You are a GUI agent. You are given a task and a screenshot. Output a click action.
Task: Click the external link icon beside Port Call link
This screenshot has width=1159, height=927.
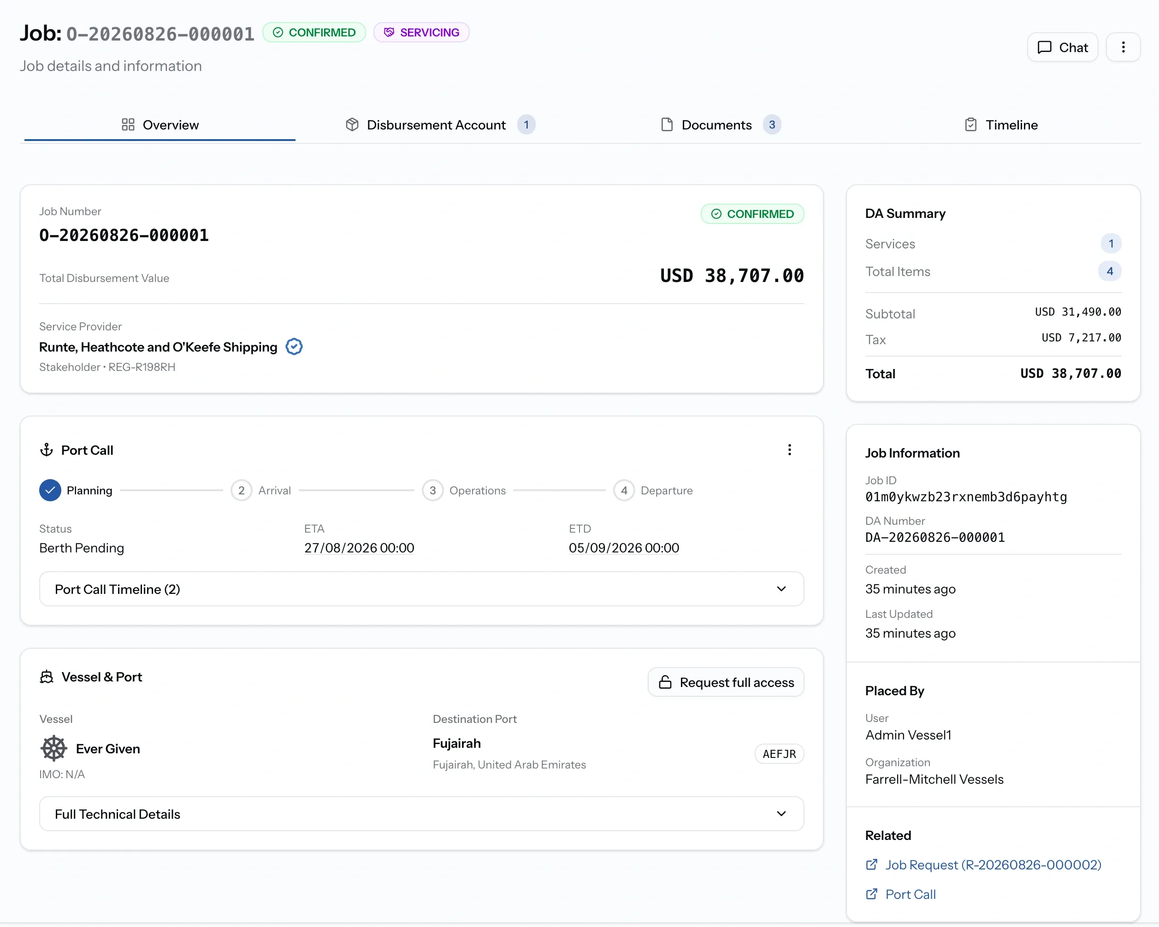coord(871,894)
